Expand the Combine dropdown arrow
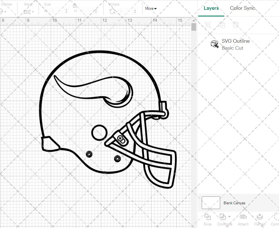Image resolution: width=279 pixels, height=228 pixels. [229, 217]
